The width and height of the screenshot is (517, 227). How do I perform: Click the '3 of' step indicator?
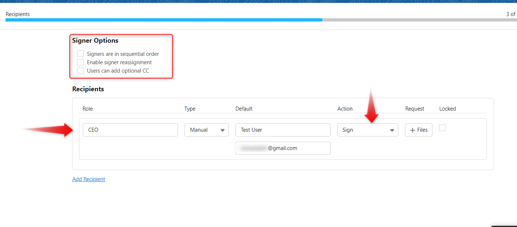[511, 14]
